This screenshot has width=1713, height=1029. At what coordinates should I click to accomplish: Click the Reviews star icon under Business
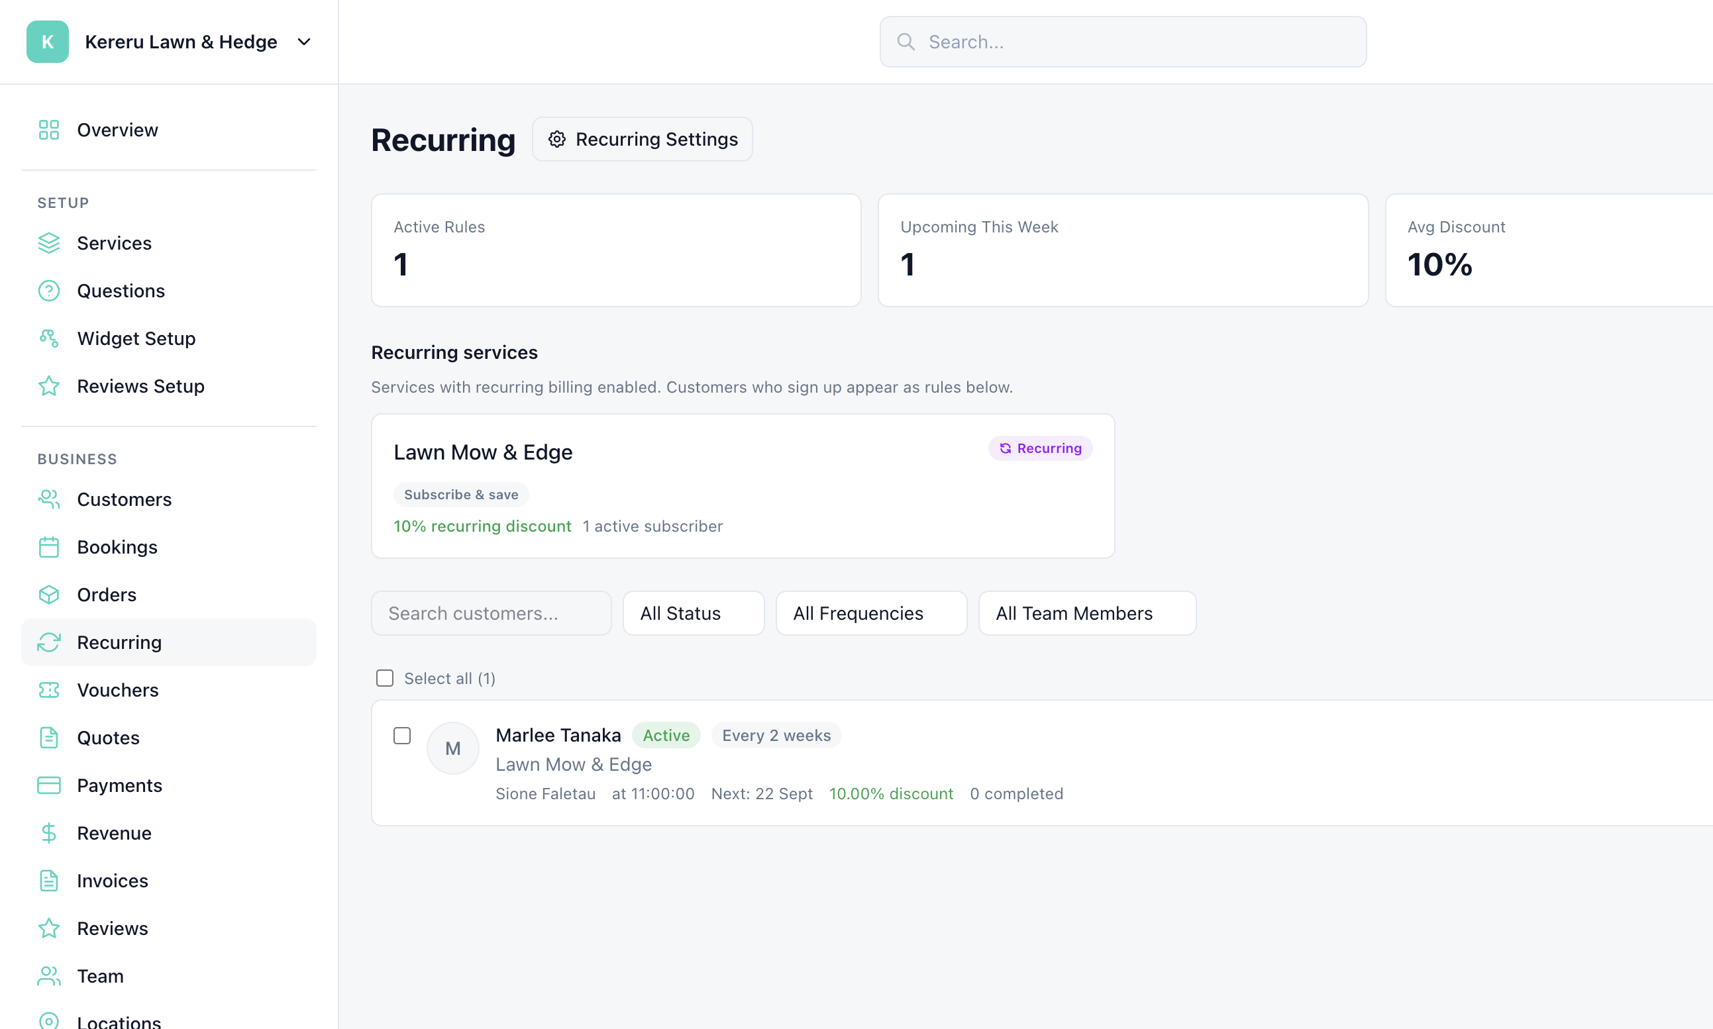(x=48, y=928)
